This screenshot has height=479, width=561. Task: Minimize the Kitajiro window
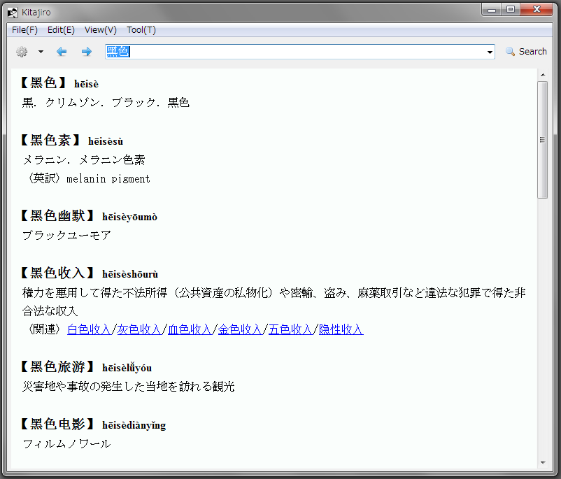coord(492,9)
